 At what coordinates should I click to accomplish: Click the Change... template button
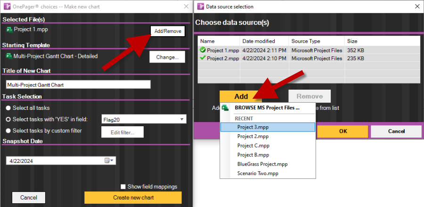pos(167,57)
